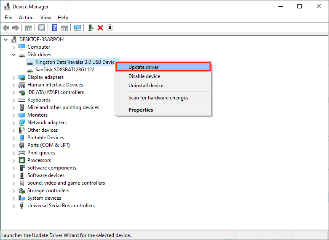Image resolution: width=329 pixels, height=240 pixels.
Task: Expand the Monitors chevron
Action: coord(14,115)
